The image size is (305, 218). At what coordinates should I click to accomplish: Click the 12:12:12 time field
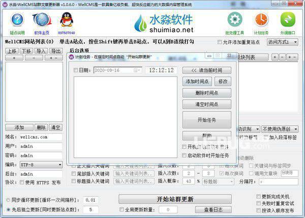pos(161,70)
